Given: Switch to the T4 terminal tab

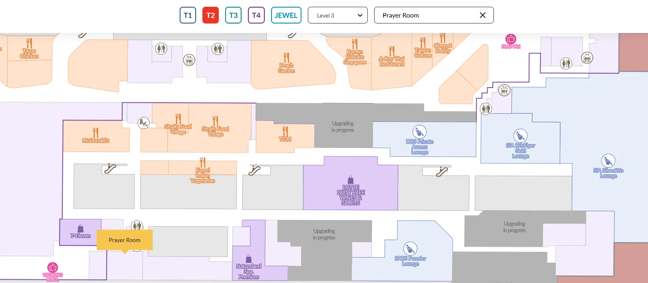Looking at the screenshot, I should click(x=256, y=16).
